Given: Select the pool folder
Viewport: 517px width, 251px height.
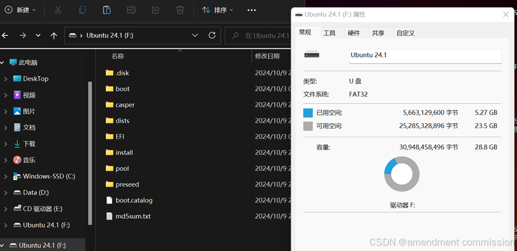Looking at the screenshot, I should tap(117, 169).
